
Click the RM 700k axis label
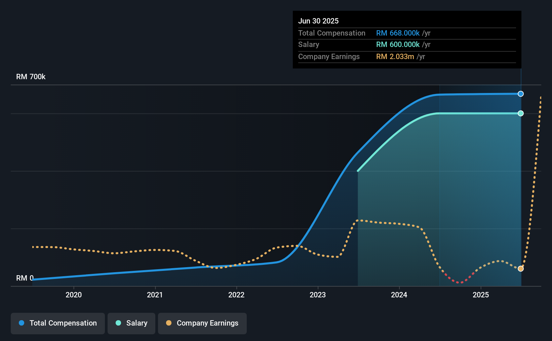(x=31, y=77)
